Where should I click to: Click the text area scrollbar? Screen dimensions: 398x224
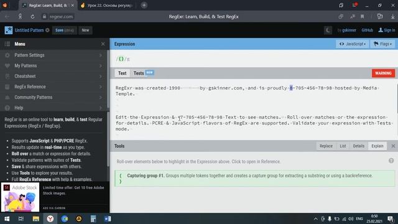pyautogui.click(x=397, y=99)
